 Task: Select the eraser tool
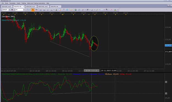point(111,10)
